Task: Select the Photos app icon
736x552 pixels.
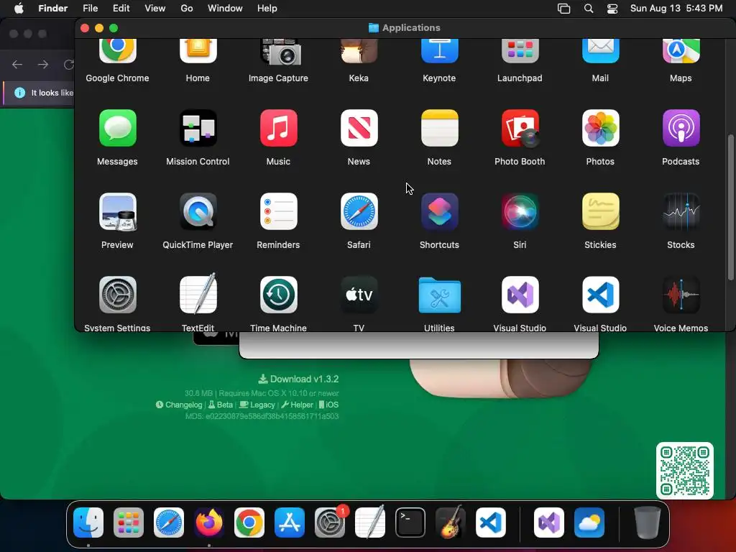Action: (x=600, y=128)
